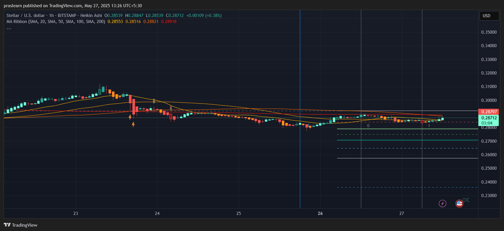Screen dimensions: 504x231
Task: Click the 0.23000 price axis tick
Action: click(x=489, y=196)
